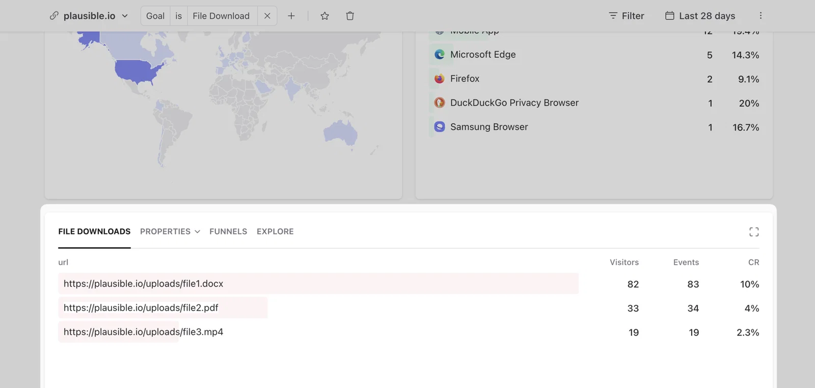The image size is (815, 388).
Task: Remove the File Download goal filter
Action: (x=267, y=16)
